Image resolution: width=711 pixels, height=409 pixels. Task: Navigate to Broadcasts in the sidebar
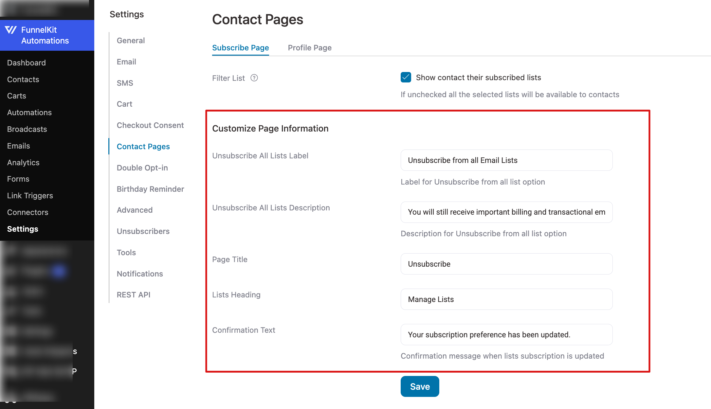(x=27, y=129)
